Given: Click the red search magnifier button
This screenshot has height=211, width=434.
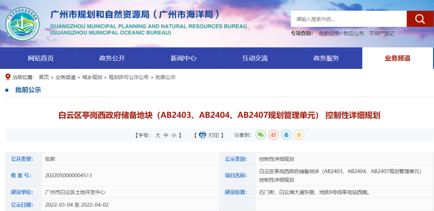Looking at the screenshot, I should pyautogui.click(x=420, y=19).
